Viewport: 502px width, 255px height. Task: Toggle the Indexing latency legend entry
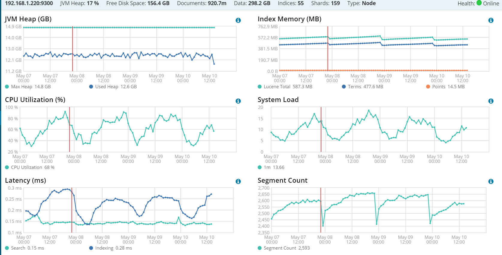pos(111,248)
